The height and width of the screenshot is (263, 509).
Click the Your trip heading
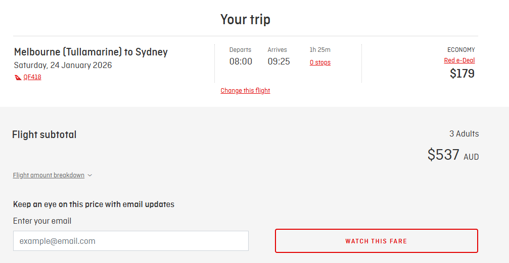click(x=245, y=20)
